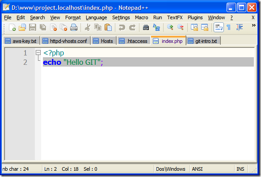Click the Col : 18 status entry
The image size is (261, 177).
(70, 169)
